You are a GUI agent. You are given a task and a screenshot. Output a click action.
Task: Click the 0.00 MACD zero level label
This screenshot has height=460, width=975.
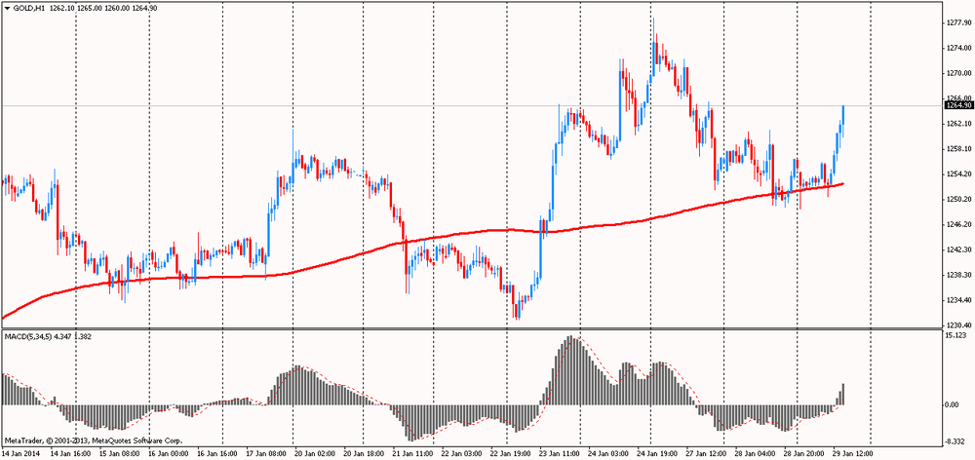click(954, 404)
